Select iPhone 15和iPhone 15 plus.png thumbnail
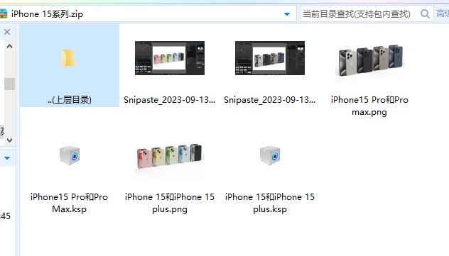The width and height of the screenshot is (449, 256). pyautogui.click(x=170, y=160)
